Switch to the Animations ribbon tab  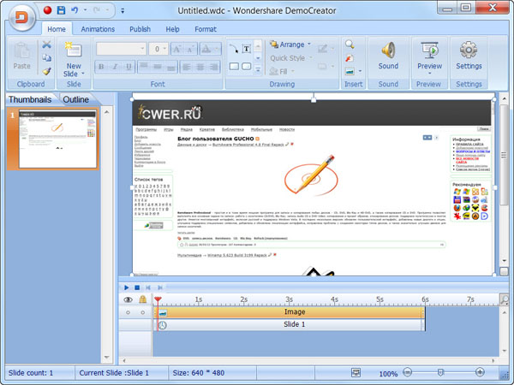[98, 29]
